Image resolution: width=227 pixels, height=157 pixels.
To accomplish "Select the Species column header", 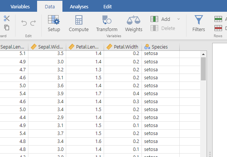I will pyautogui.click(x=160, y=47).
